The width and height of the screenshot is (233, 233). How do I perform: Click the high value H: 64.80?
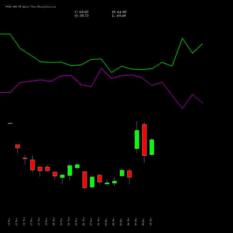click(x=119, y=12)
